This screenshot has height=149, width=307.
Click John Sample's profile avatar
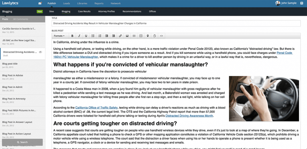point(277,3)
